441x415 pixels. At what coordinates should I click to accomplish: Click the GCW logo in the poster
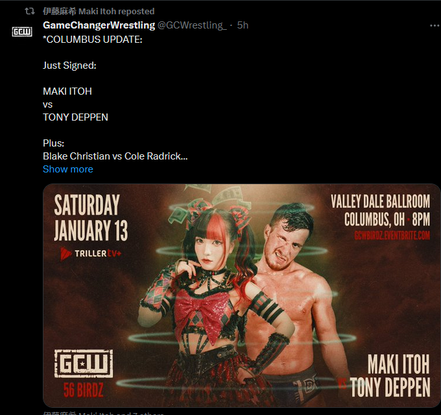pos(84,364)
